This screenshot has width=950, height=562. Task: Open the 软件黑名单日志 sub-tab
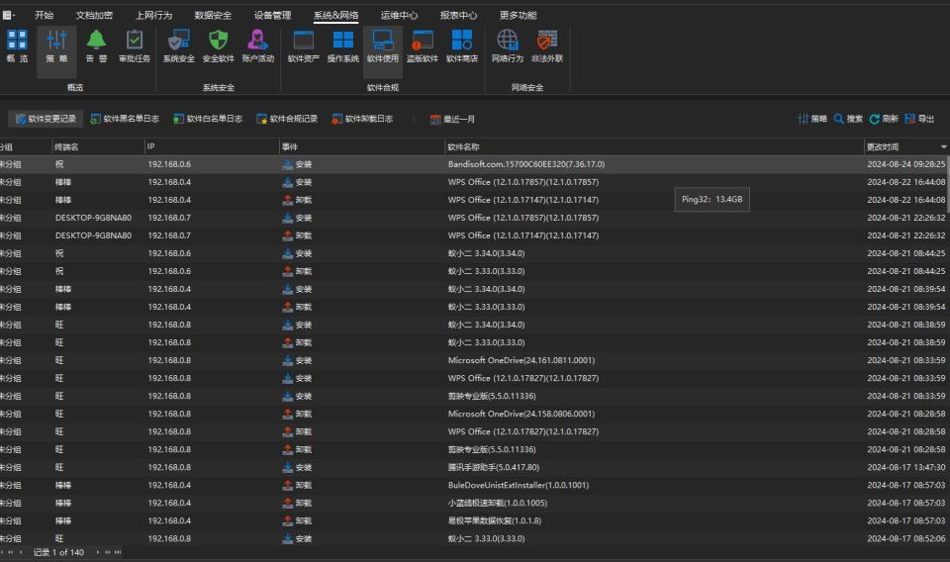click(125, 119)
